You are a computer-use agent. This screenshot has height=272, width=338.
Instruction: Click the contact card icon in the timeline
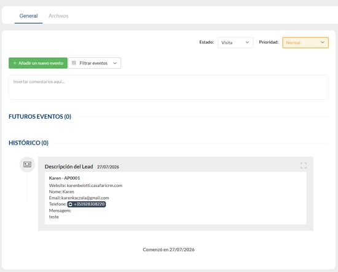pyautogui.click(x=28, y=164)
